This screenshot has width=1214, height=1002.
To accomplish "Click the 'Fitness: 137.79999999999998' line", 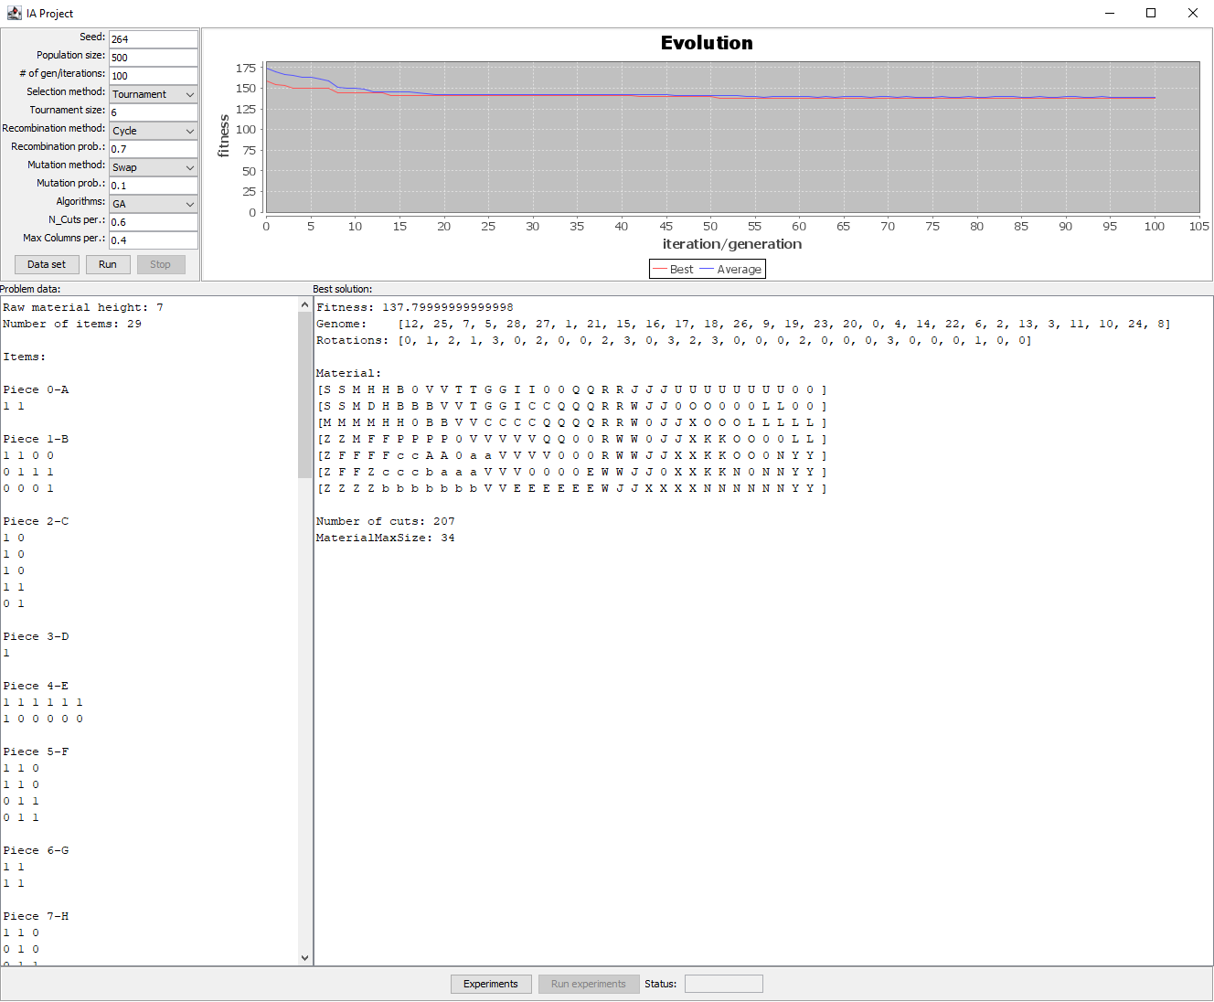I will pos(415,307).
